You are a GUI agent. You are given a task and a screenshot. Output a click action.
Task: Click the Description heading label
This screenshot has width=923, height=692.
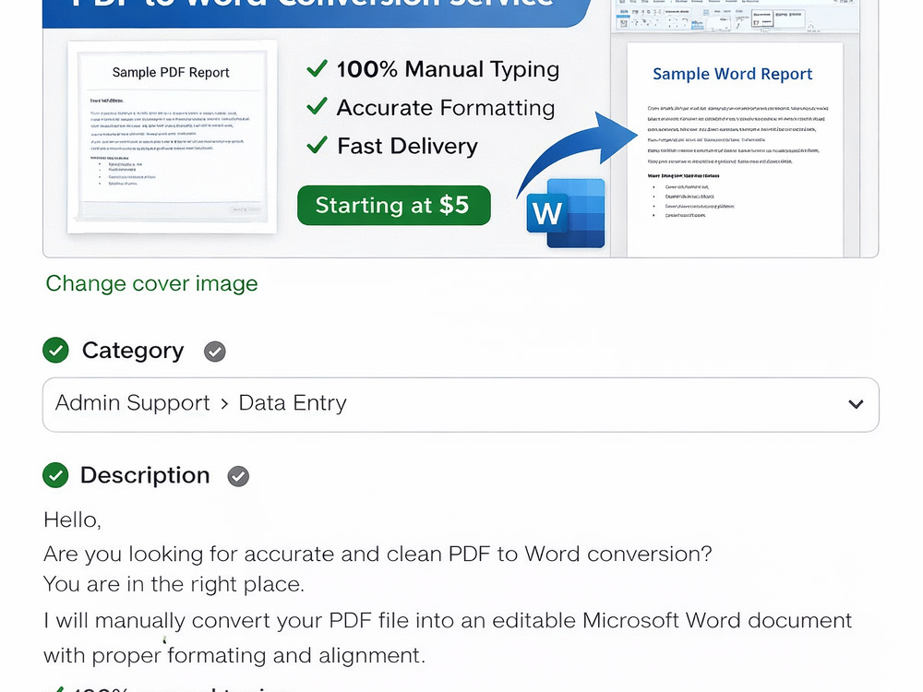(x=146, y=475)
